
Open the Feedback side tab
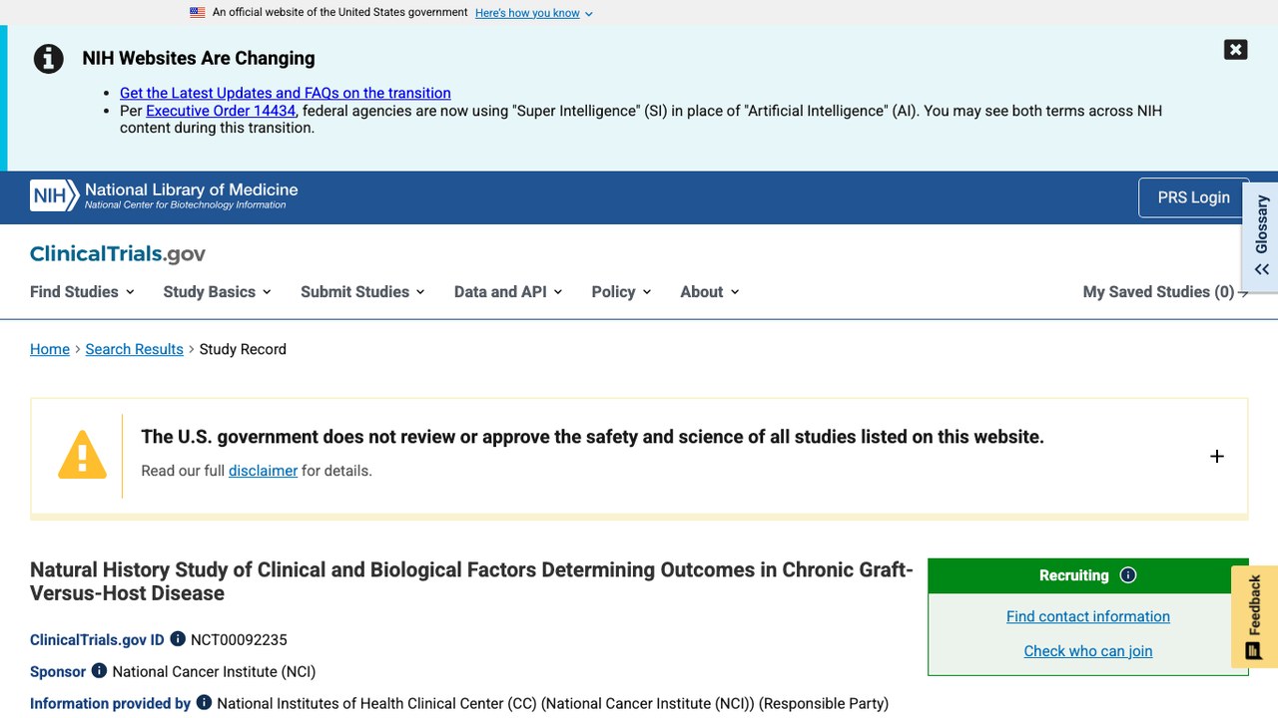tap(1254, 617)
